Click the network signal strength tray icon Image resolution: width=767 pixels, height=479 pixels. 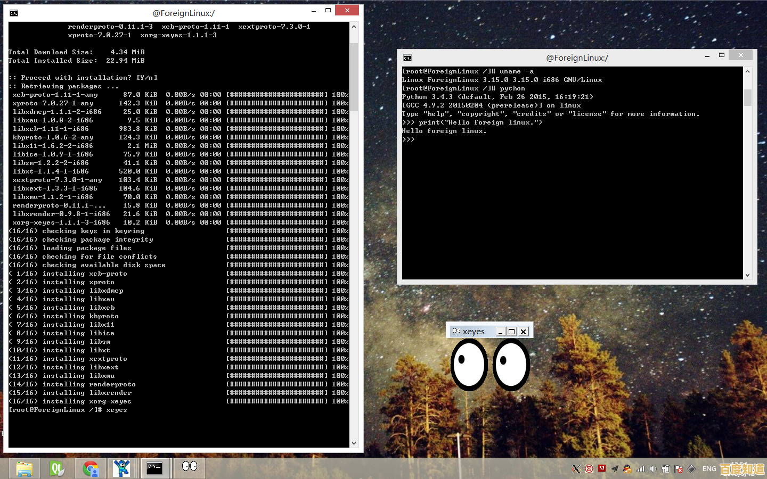point(640,468)
